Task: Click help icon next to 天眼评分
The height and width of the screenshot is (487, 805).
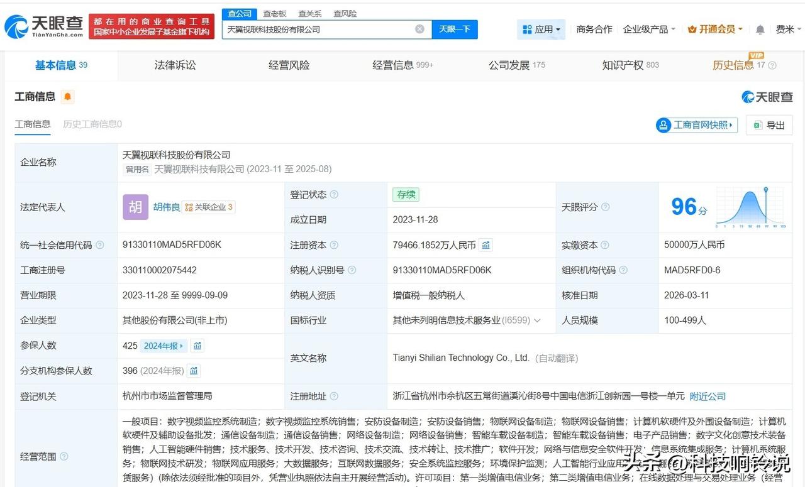Action: (x=605, y=207)
